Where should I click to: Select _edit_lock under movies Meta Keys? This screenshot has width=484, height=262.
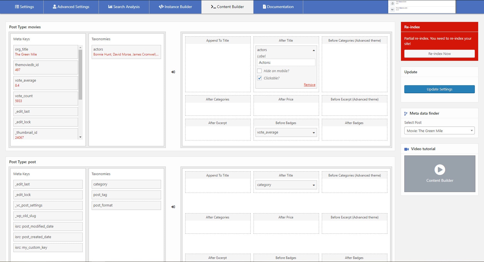pos(46,122)
